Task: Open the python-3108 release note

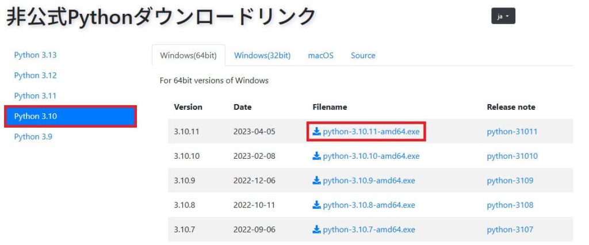Action: click(x=510, y=205)
